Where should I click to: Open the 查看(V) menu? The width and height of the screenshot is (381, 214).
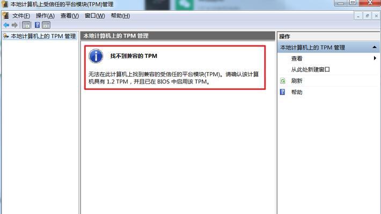click(70, 16)
